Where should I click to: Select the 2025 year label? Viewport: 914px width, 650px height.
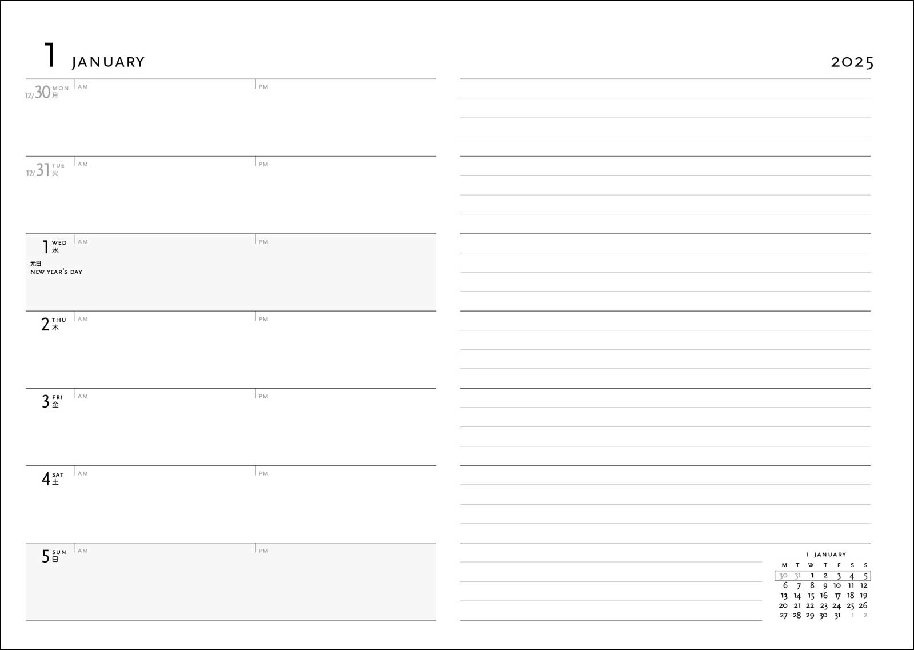pyautogui.click(x=852, y=62)
